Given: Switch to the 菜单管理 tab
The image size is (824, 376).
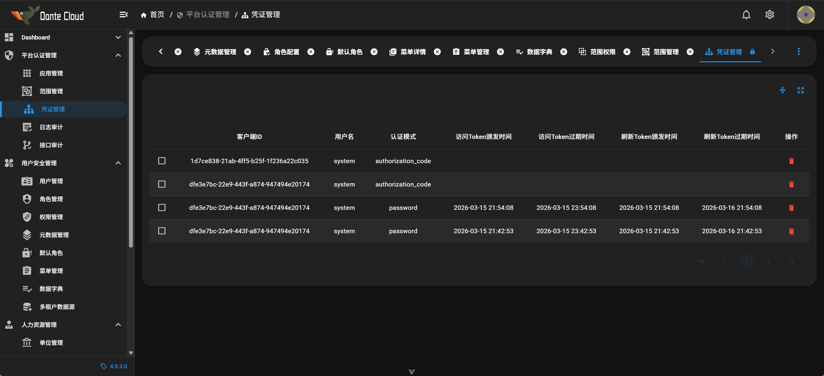Looking at the screenshot, I should (476, 52).
